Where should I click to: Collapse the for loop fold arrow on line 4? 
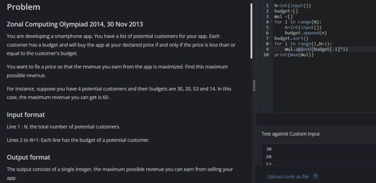[271, 22]
